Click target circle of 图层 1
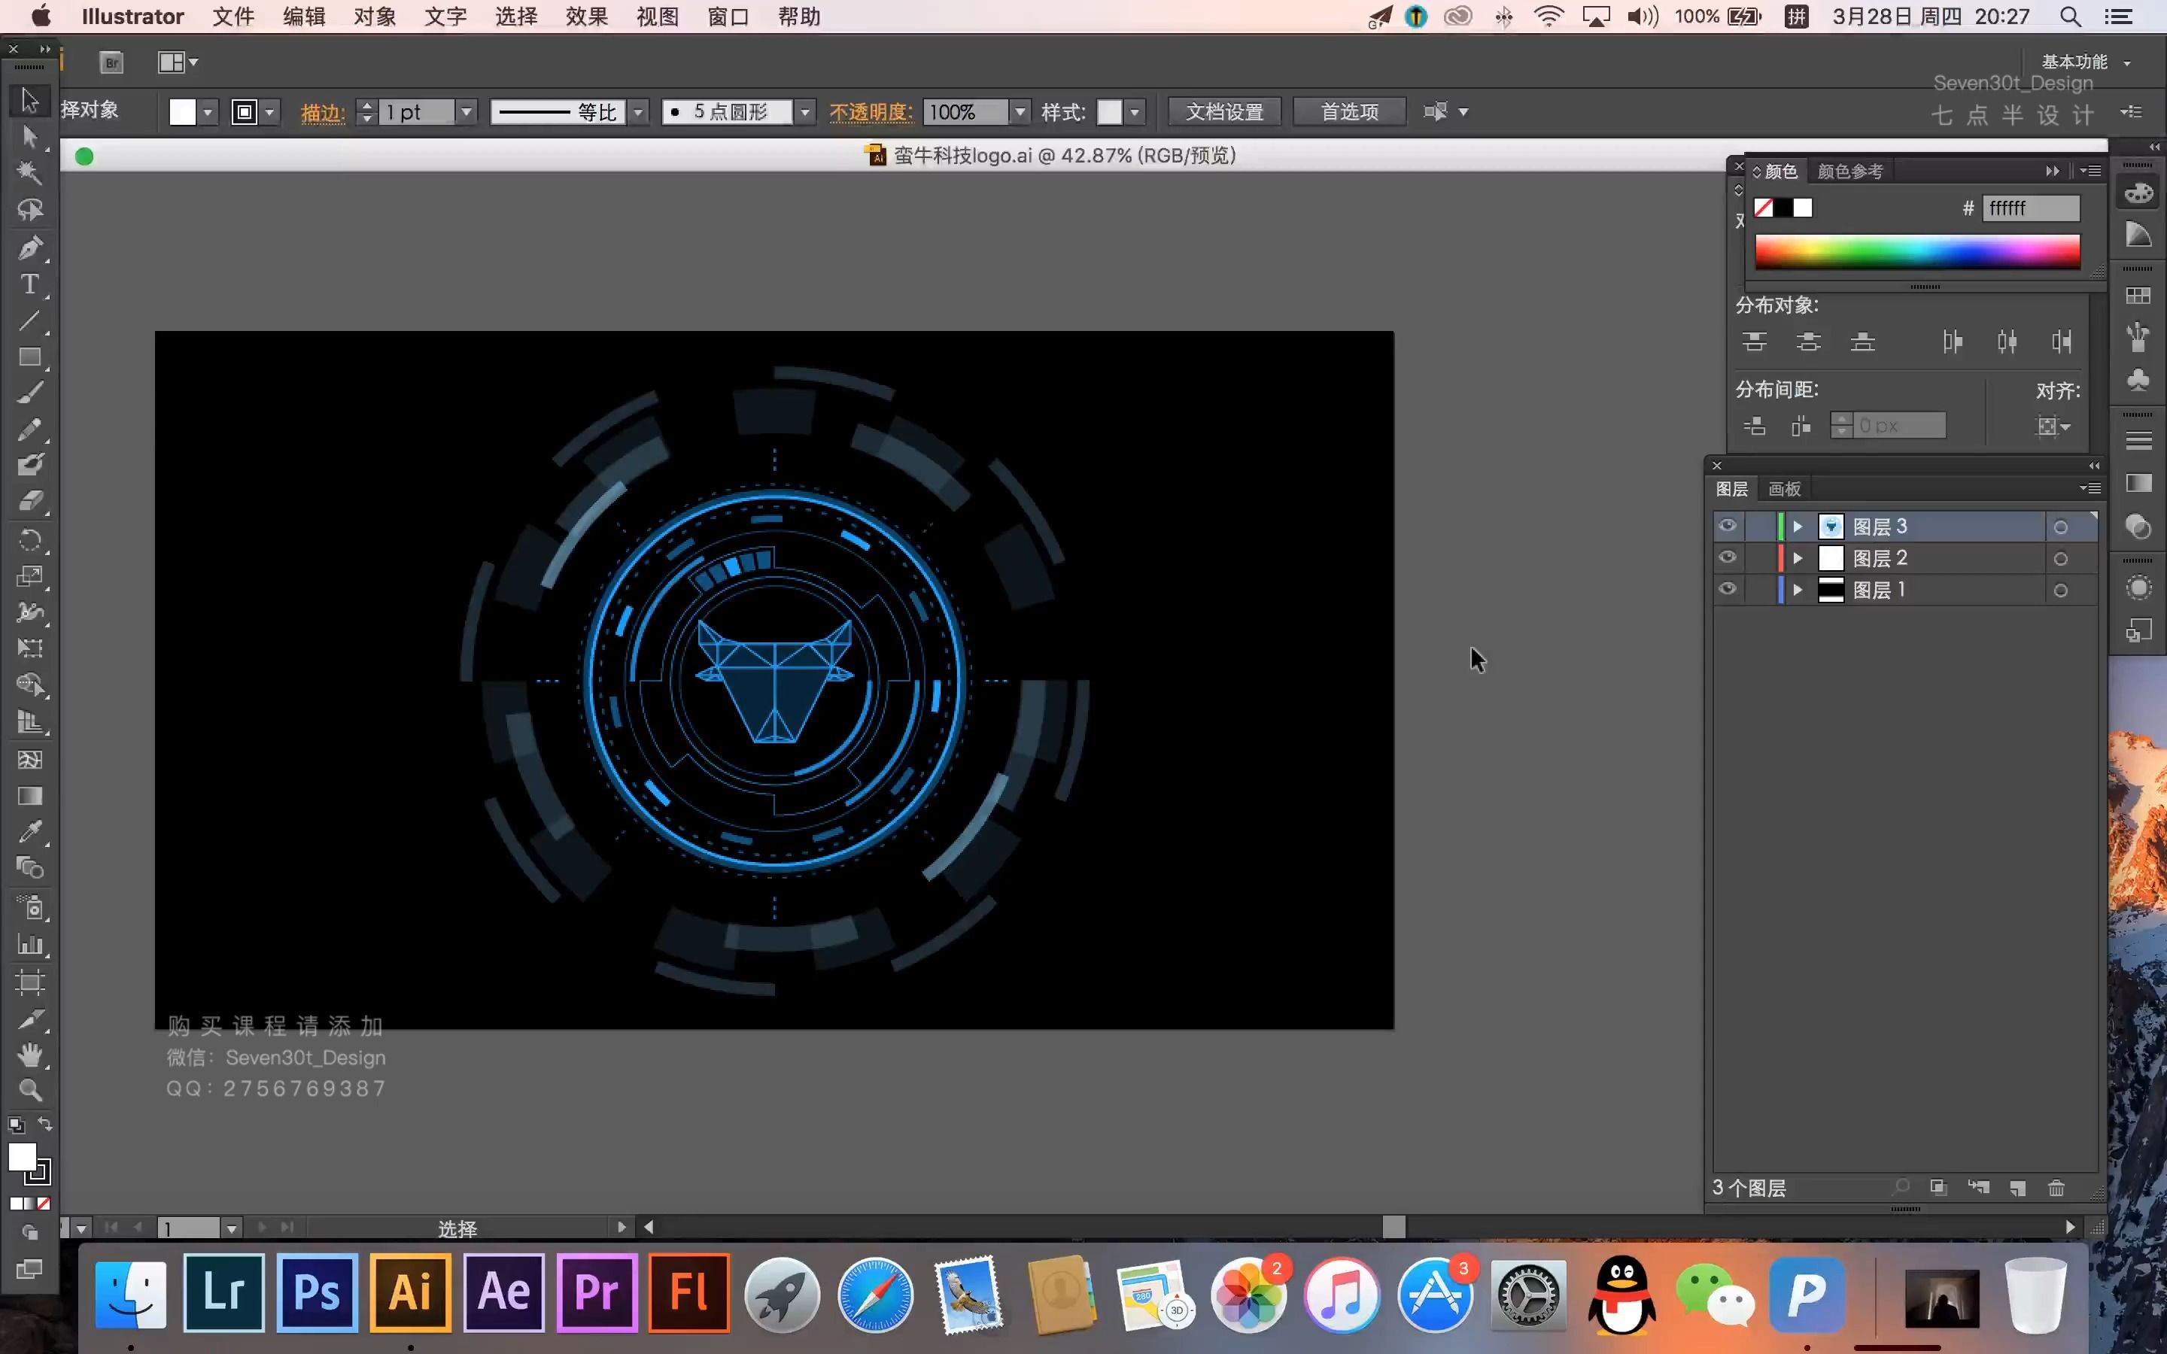 [2060, 591]
